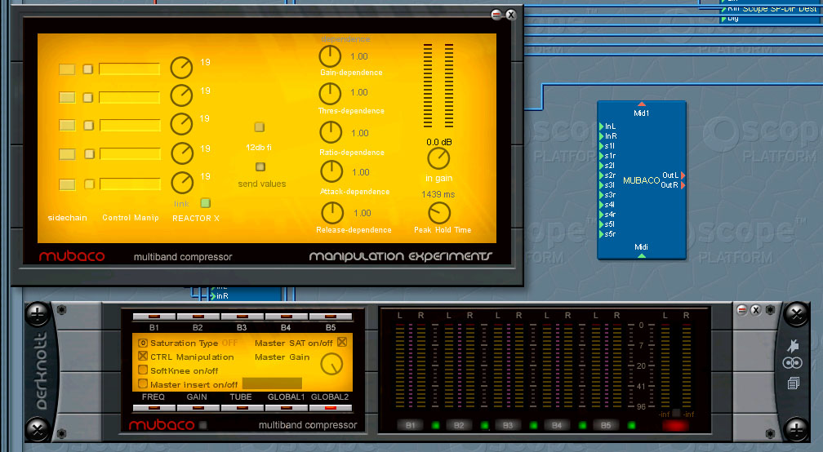
Task: Enable the Master insert on/off checkbox
Action: [x=143, y=383]
